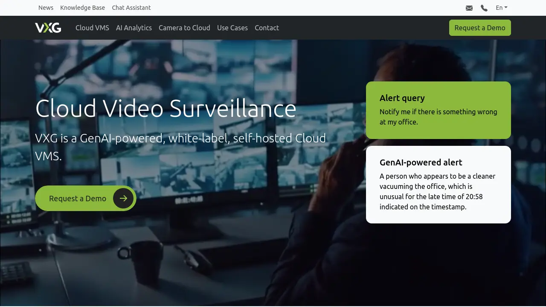Click the VXG logo
The image size is (546, 307).
48,28
